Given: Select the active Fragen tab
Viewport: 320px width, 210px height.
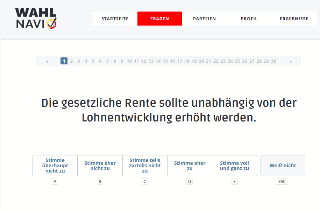Looking at the screenshot, I should 159,19.
